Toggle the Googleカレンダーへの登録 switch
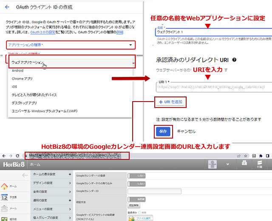Image resolution: width=272 pixels, height=221 pixels. pyautogui.click(x=136, y=176)
